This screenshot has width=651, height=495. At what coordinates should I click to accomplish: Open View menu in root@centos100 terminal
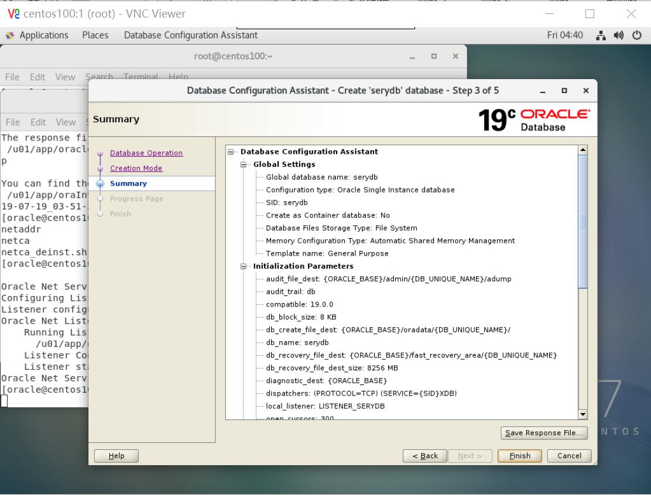point(65,77)
